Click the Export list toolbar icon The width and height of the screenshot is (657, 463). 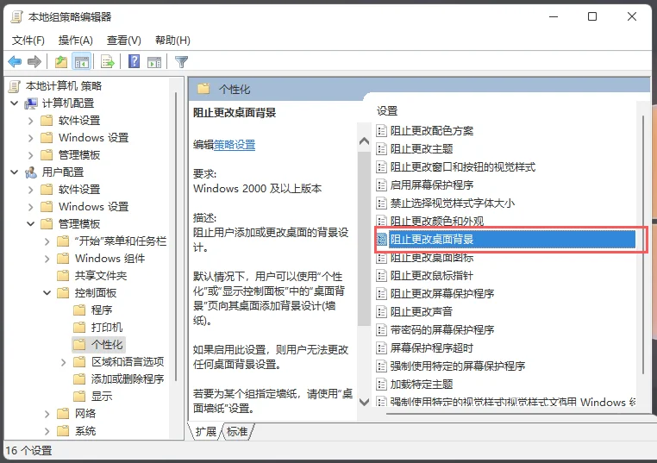click(x=108, y=62)
